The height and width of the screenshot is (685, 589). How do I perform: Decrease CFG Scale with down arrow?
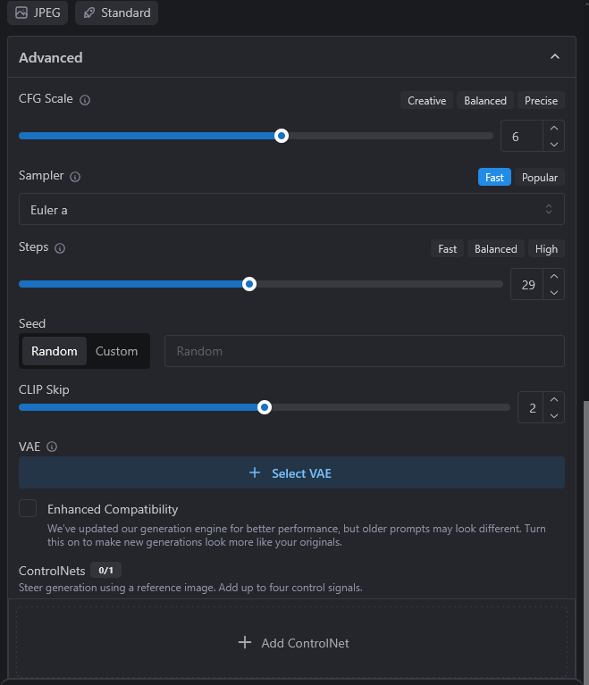click(554, 144)
